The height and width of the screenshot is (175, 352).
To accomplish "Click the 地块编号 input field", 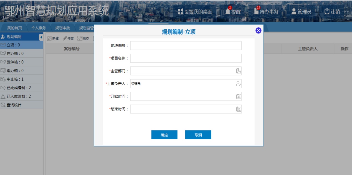I will (x=186, y=46).
